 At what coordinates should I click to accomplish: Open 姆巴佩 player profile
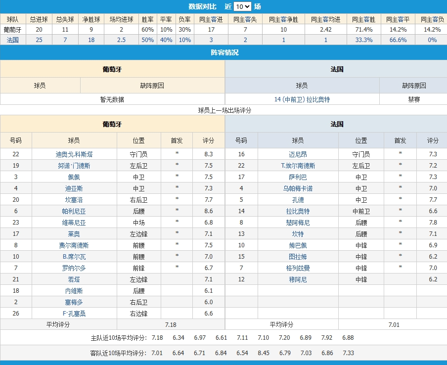tap(298, 245)
